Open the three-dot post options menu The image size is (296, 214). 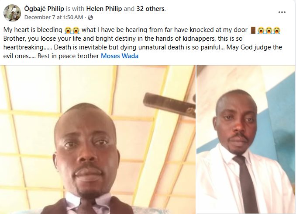click(282, 12)
